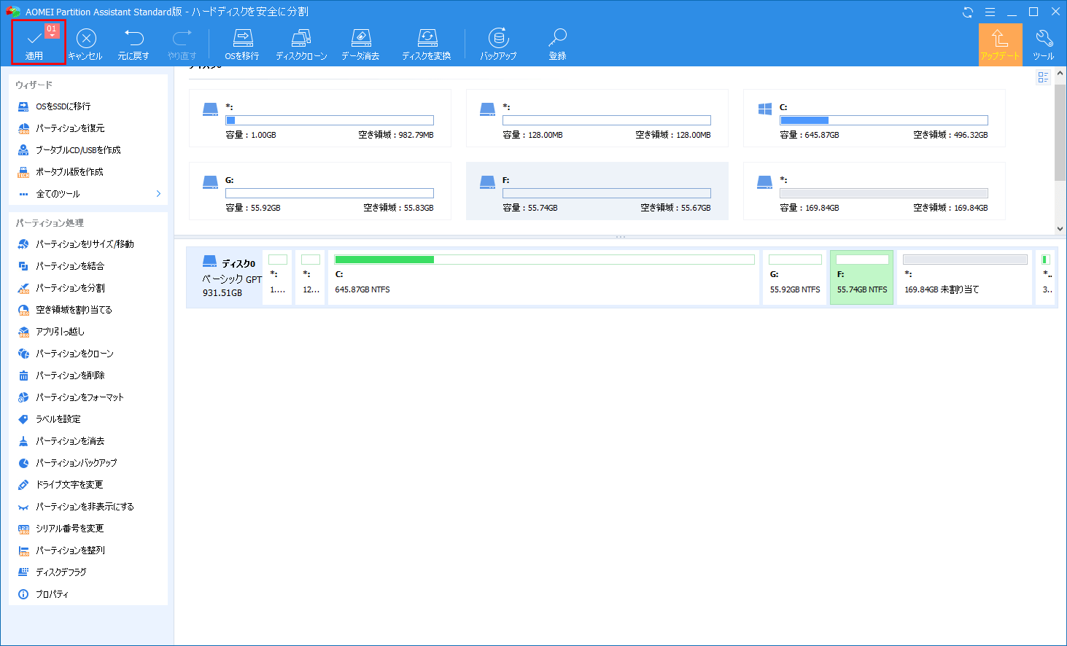Launch the ディスククローン disk clone tool
Screen dimensions: 1067x646
pyautogui.click(x=301, y=44)
